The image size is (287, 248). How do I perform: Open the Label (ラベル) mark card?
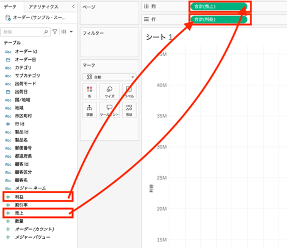[x=129, y=91]
